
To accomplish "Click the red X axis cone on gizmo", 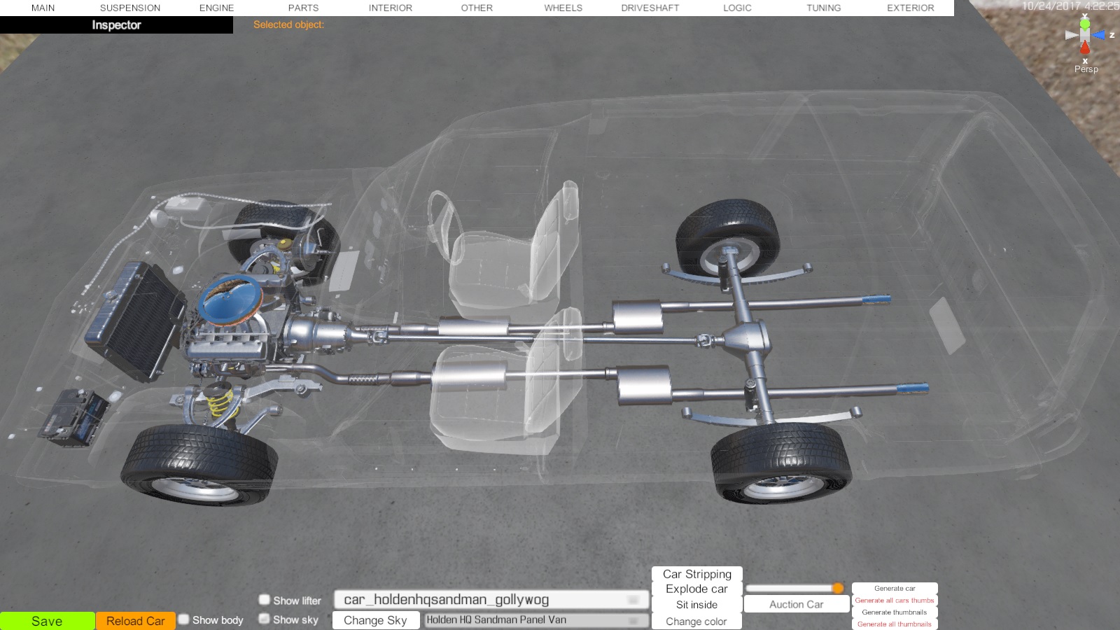I will pos(1085,48).
